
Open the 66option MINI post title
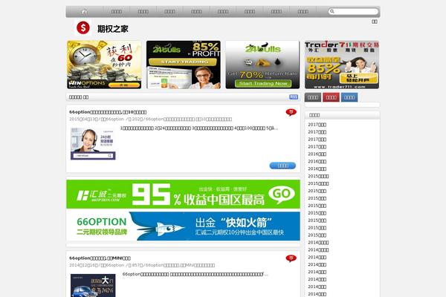(x=100, y=258)
